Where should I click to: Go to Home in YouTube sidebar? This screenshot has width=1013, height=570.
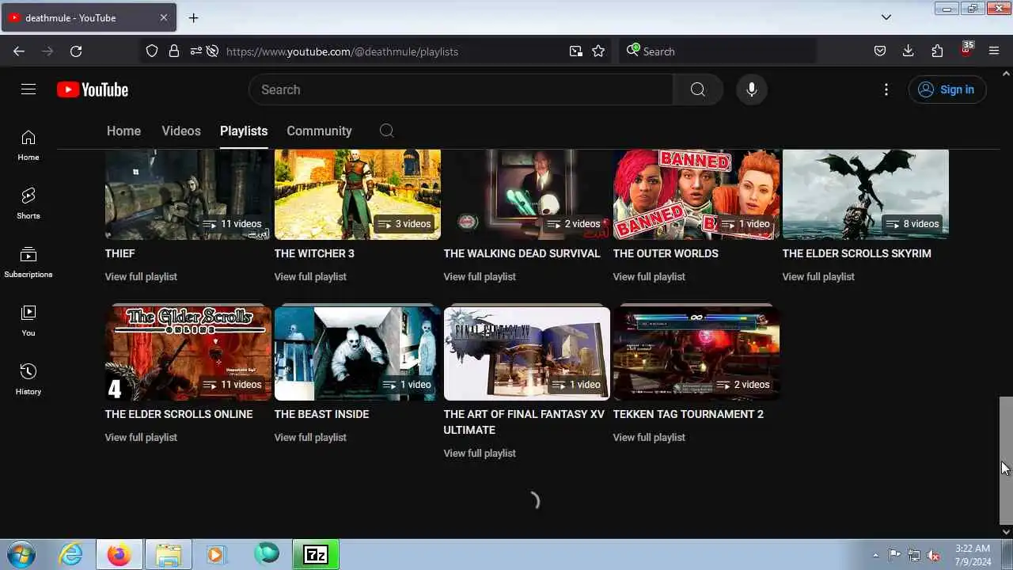(28, 145)
